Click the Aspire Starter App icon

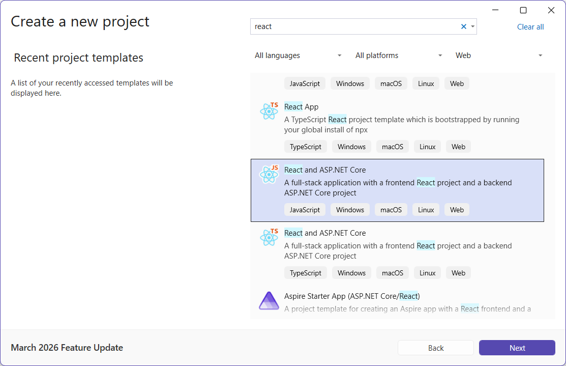click(x=269, y=301)
